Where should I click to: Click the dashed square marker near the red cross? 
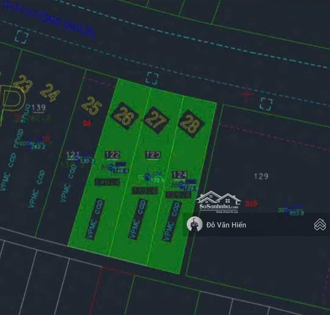266,104
